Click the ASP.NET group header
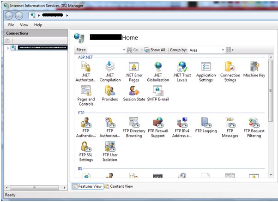 click(x=85, y=57)
